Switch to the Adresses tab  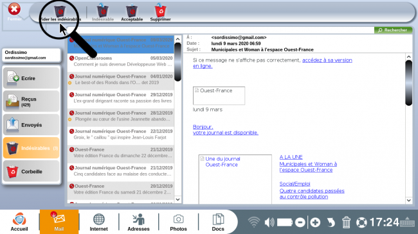click(138, 222)
